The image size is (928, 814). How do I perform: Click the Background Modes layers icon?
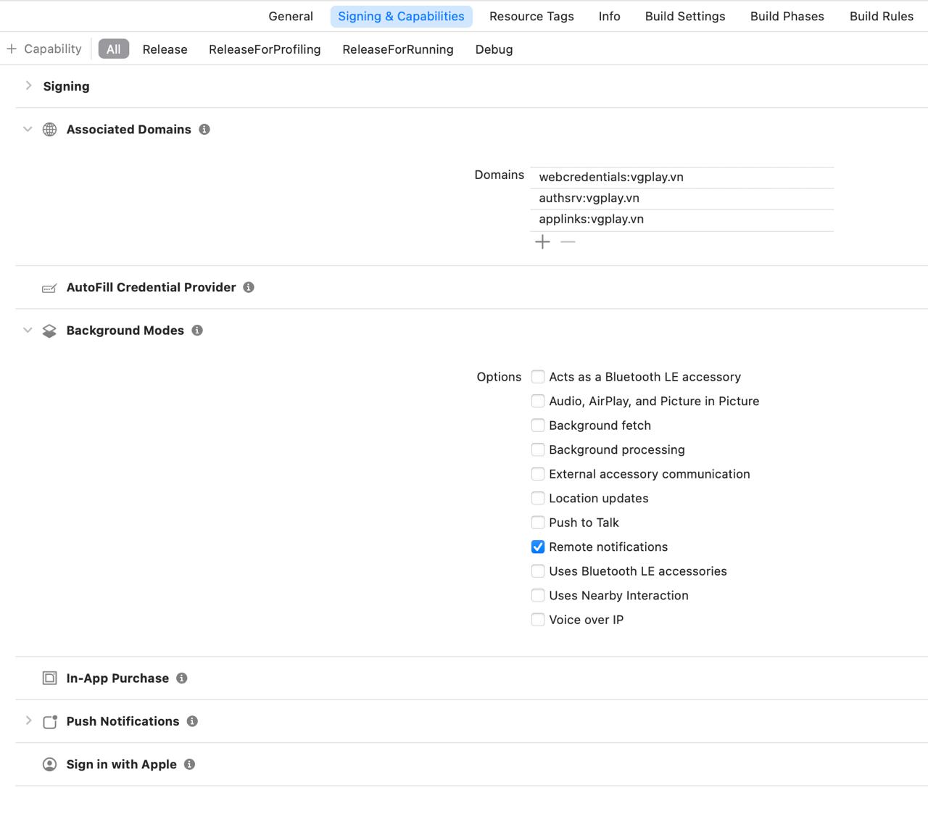[49, 330]
